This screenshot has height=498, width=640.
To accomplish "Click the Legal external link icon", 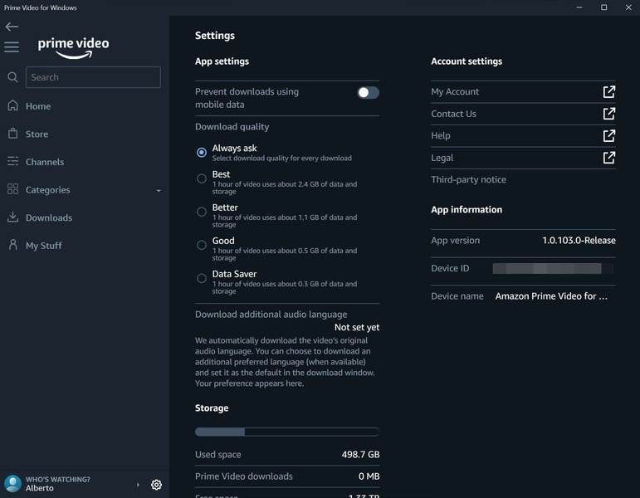I will click(608, 158).
